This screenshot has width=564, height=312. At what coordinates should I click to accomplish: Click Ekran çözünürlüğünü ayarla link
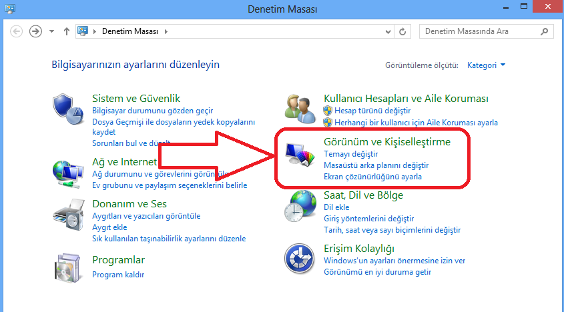pos(372,177)
